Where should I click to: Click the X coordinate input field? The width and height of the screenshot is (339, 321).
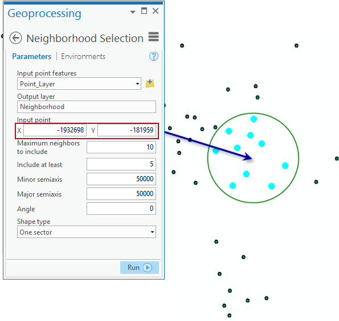click(x=55, y=130)
